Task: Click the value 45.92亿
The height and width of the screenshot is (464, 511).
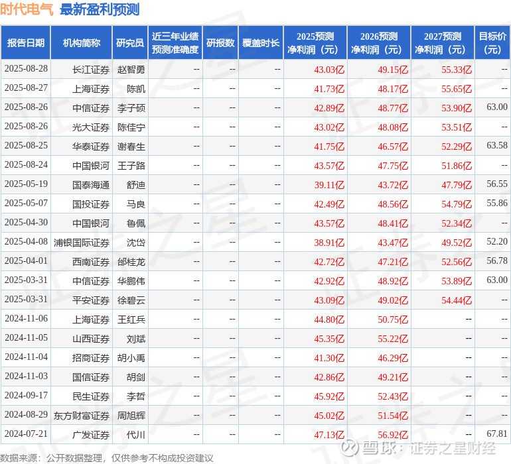Action: coord(329,396)
